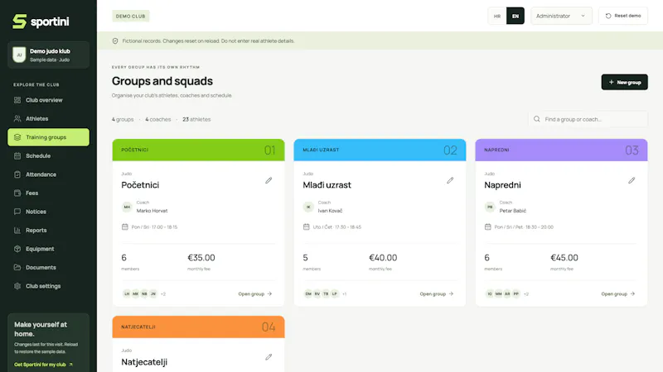The height and width of the screenshot is (372, 663).
Task: Switch language to HR
Action: click(497, 16)
